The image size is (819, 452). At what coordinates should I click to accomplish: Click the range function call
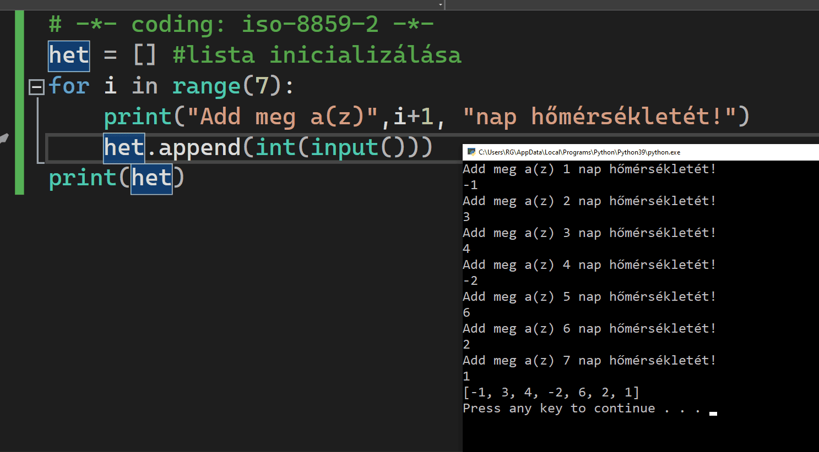click(x=207, y=86)
